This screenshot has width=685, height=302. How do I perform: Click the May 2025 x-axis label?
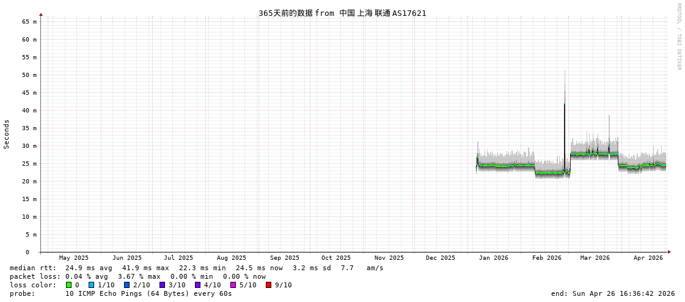[73, 258]
